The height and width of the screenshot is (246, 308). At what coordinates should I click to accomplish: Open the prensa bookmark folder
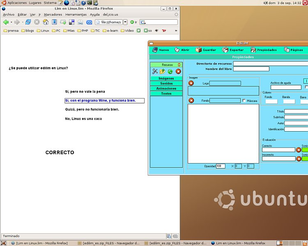click(11, 31)
